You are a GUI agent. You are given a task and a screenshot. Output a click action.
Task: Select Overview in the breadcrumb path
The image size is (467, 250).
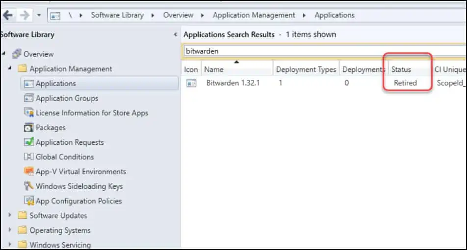(178, 15)
